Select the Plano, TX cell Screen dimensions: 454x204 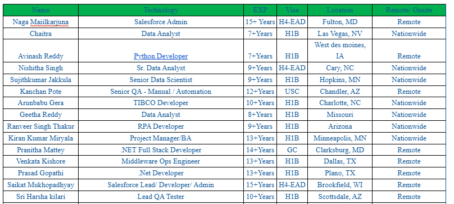pos(340,173)
